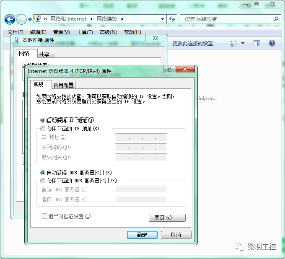Screen dimensions: 285x259
Task: Click the refresh icon next to address bar
Action: (172, 19)
